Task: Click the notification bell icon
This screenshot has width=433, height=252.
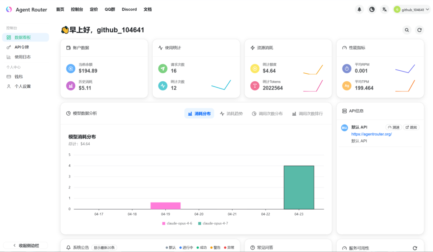Action: click(x=359, y=9)
